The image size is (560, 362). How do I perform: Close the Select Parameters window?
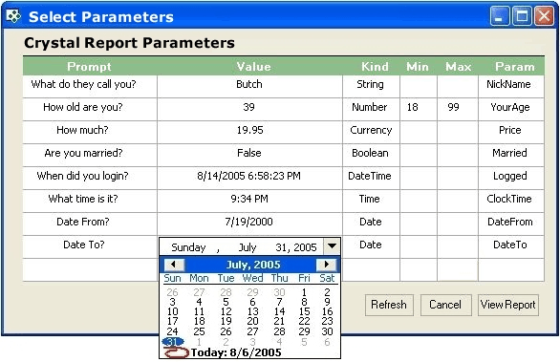[544, 16]
